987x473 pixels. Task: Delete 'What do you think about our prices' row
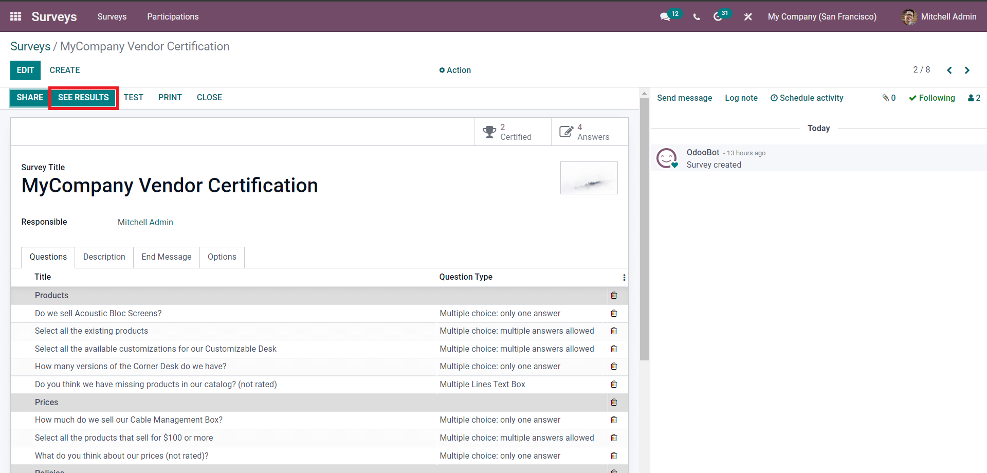(614, 456)
